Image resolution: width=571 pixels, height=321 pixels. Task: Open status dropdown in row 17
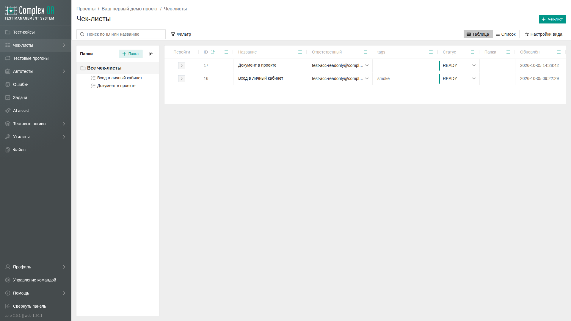[474, 65]
